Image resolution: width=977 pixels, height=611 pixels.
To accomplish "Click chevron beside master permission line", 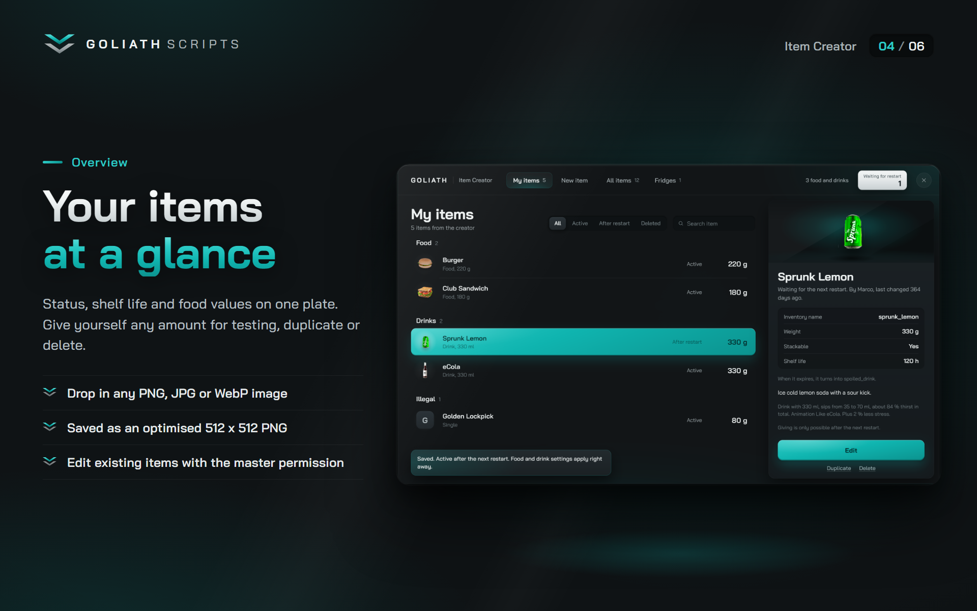I will point(50,461).
